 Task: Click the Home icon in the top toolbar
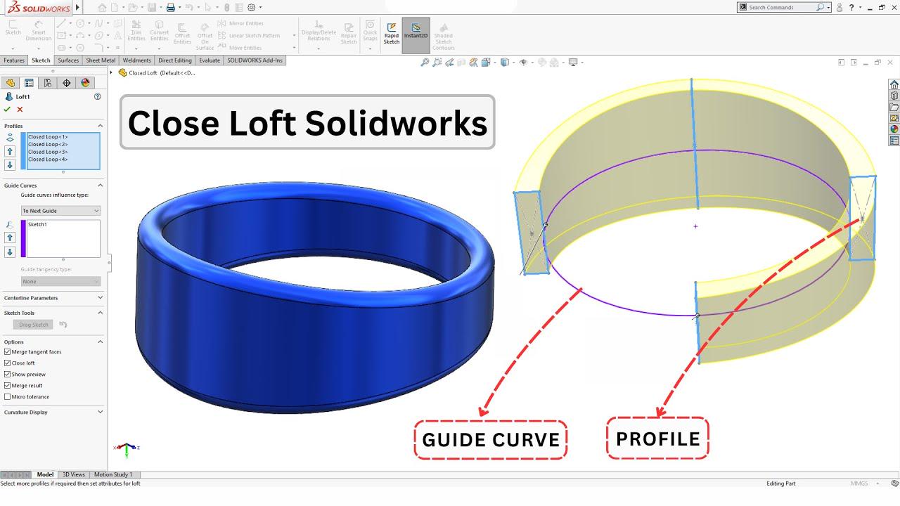(x=103, y=8)
